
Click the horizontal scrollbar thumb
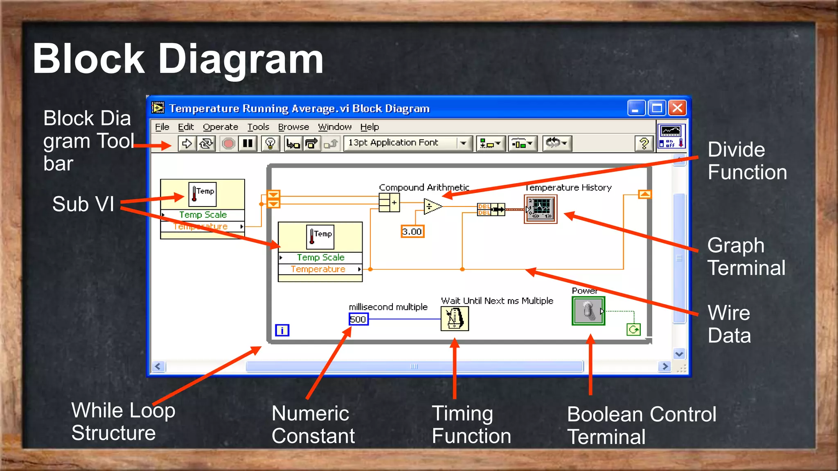414,366
